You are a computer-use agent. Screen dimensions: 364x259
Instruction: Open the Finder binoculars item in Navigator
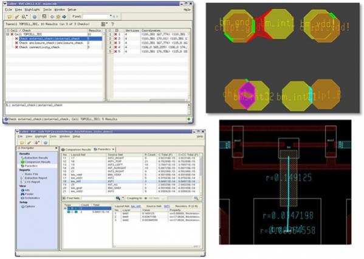(x=27, y=194)
